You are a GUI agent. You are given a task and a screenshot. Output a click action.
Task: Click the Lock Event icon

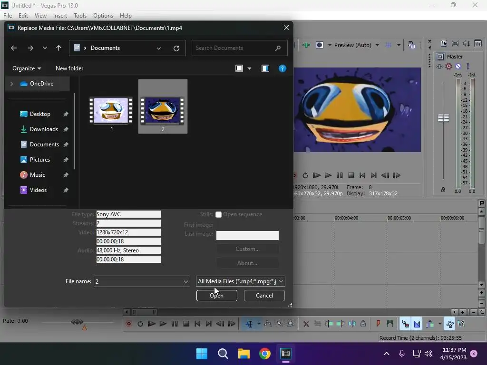(363, 324)
